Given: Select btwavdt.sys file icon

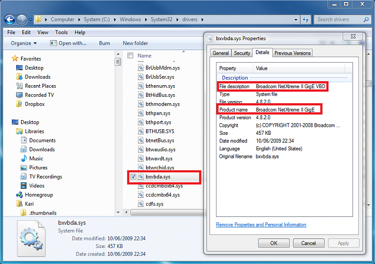Looking at the screenshot, I should coord(140,159).
